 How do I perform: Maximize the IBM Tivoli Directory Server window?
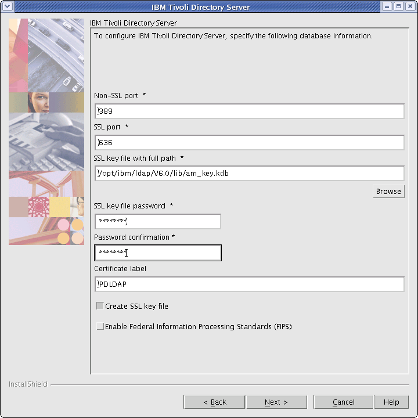(398, 6)
